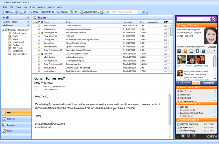
Task: Click the Delete X icon in toolbar
Action: (x=25, y=12)
